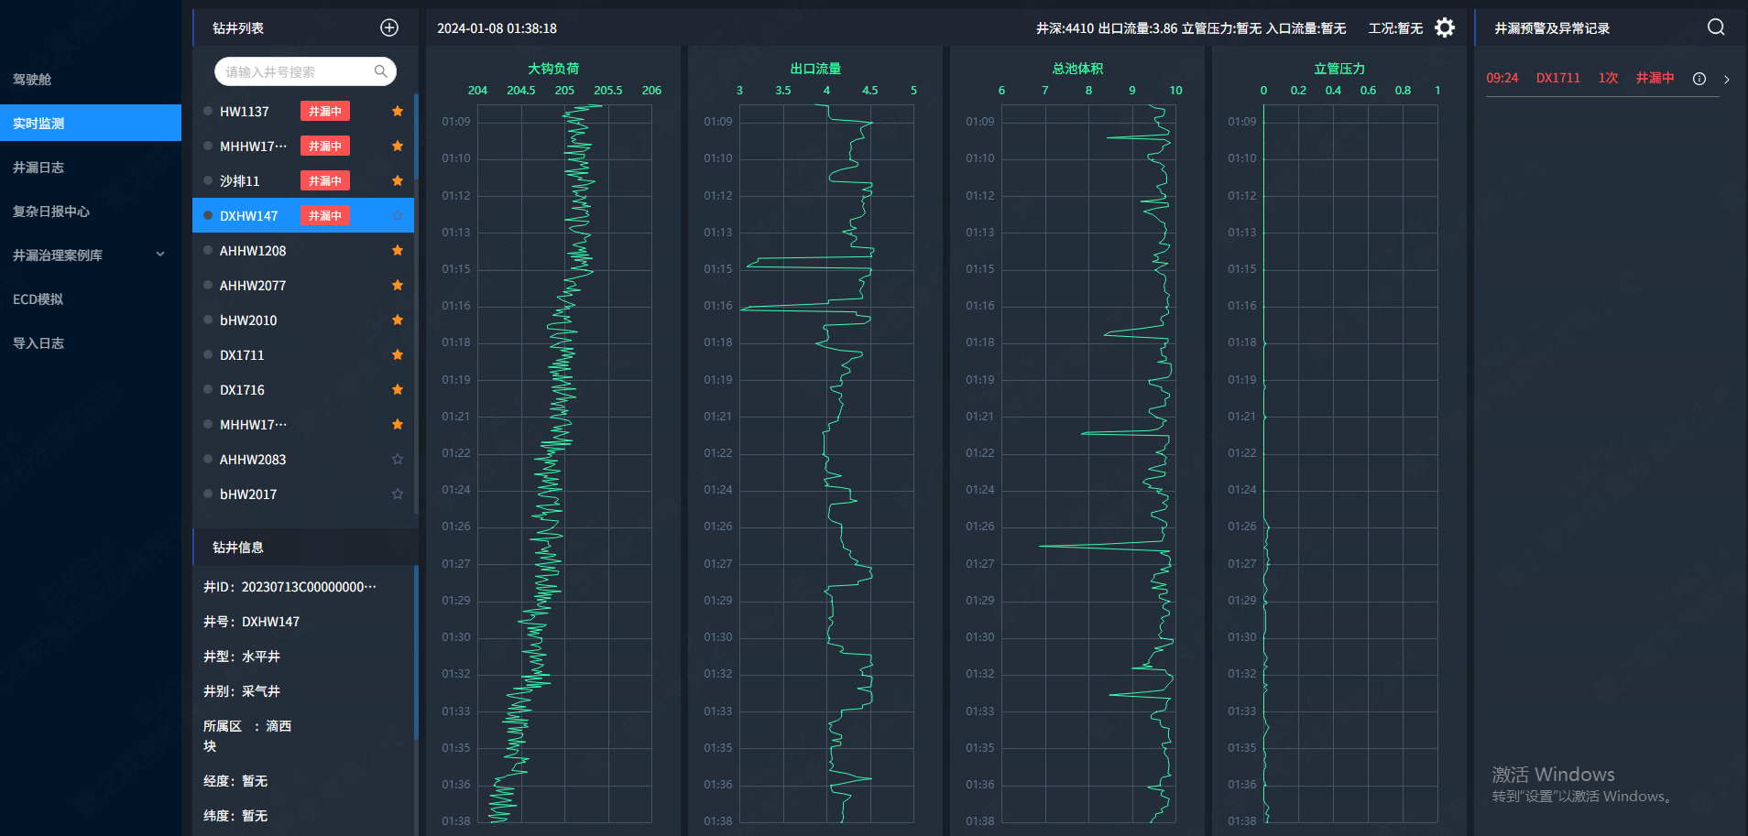
Task: Select well bHW2017
Action: 303,494
